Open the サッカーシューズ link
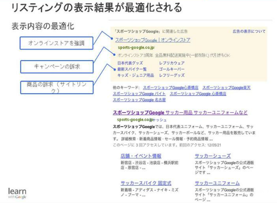The image size is (277, 203). 213,156
